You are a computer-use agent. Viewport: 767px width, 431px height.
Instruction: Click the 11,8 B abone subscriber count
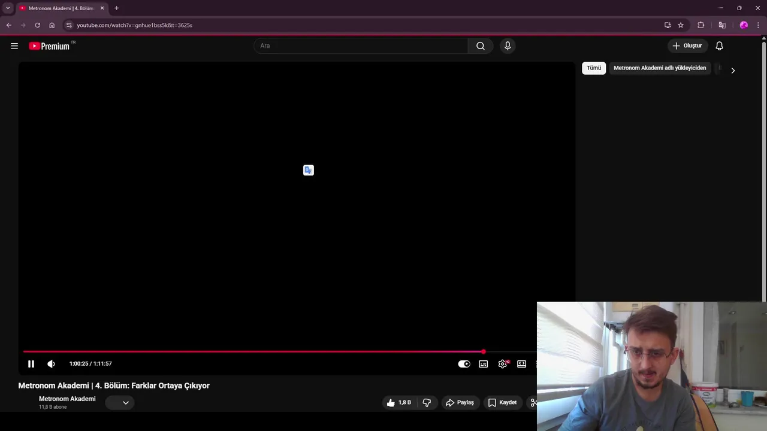tap(53, 408)
